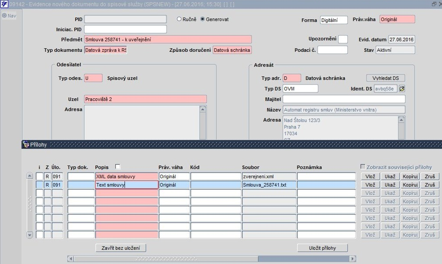Image resolution: width=442 pixels, height=264 pixels.
Task: Click the Ident. DS field avbq58e
Action: click(385, 88)
